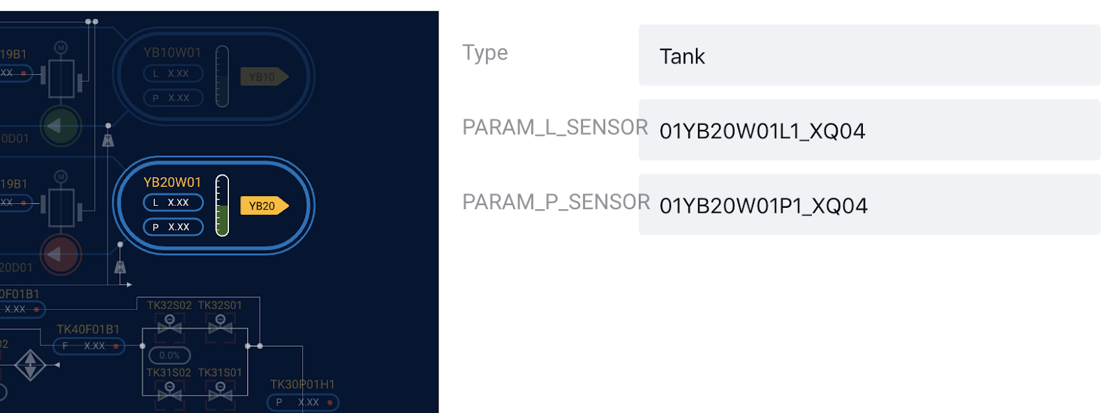
Task: Click the PARAM_L_SENSOR value field
Action: point(869,130)
